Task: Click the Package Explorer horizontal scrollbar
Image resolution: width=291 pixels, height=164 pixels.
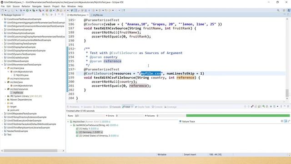Action: click(30, 151)
